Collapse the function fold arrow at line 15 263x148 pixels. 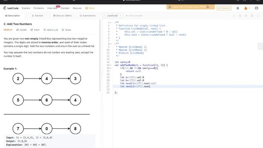coord(111,65)
